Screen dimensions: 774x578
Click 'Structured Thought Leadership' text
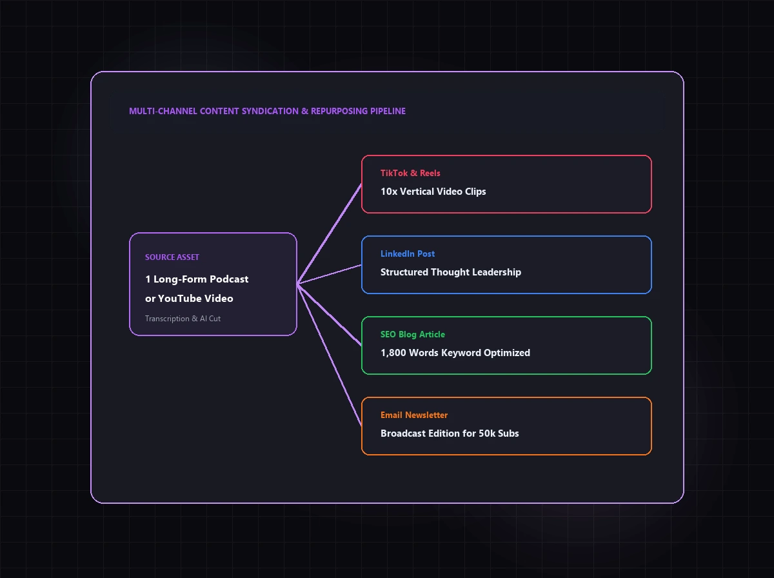tap(451, 272)
